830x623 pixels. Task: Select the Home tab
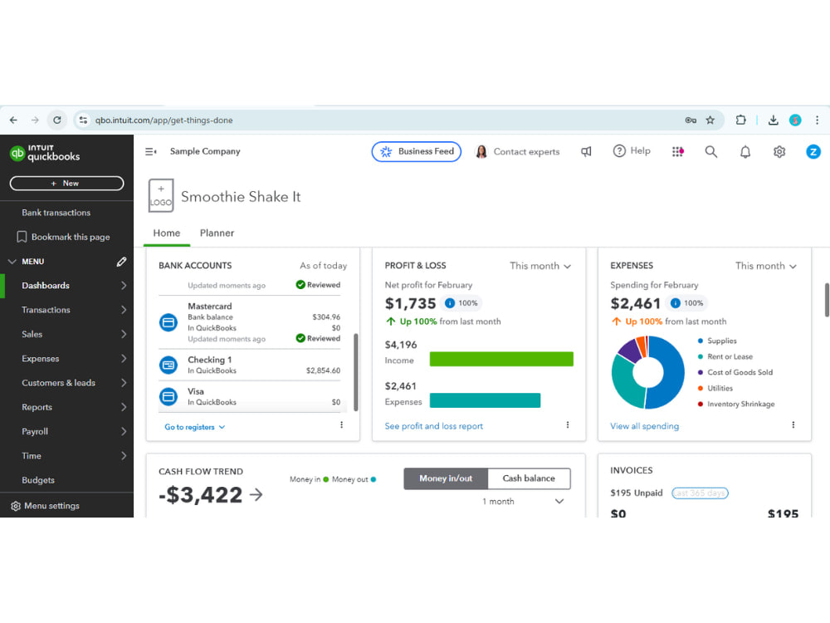167,233
